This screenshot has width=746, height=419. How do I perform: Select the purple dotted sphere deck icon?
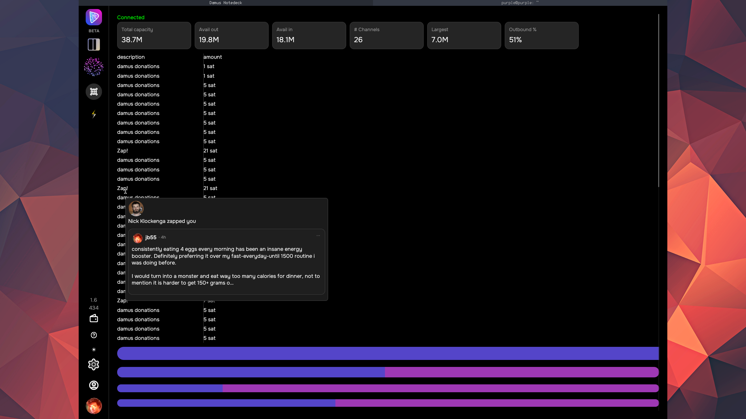(x=94, y=67)
